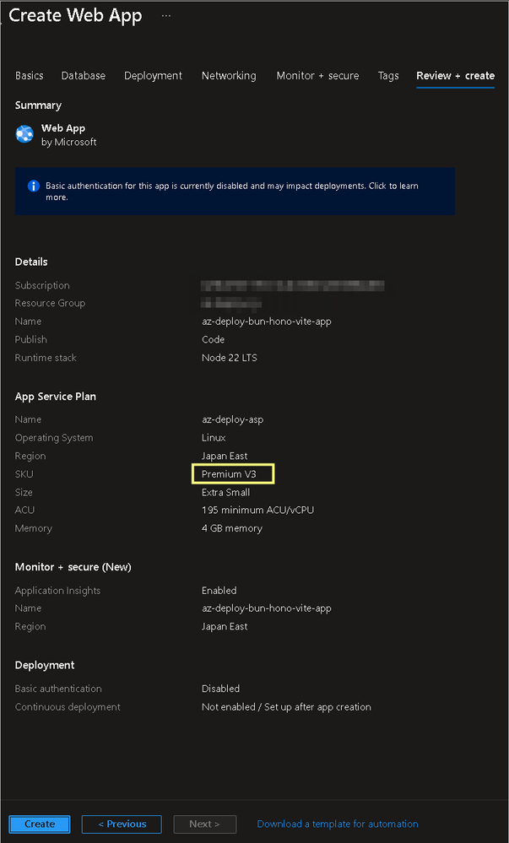Screen dimensions: 509x843
Task: Click the '195 minimum ACU/vCPU' value
Action: (x=257, y=510)
